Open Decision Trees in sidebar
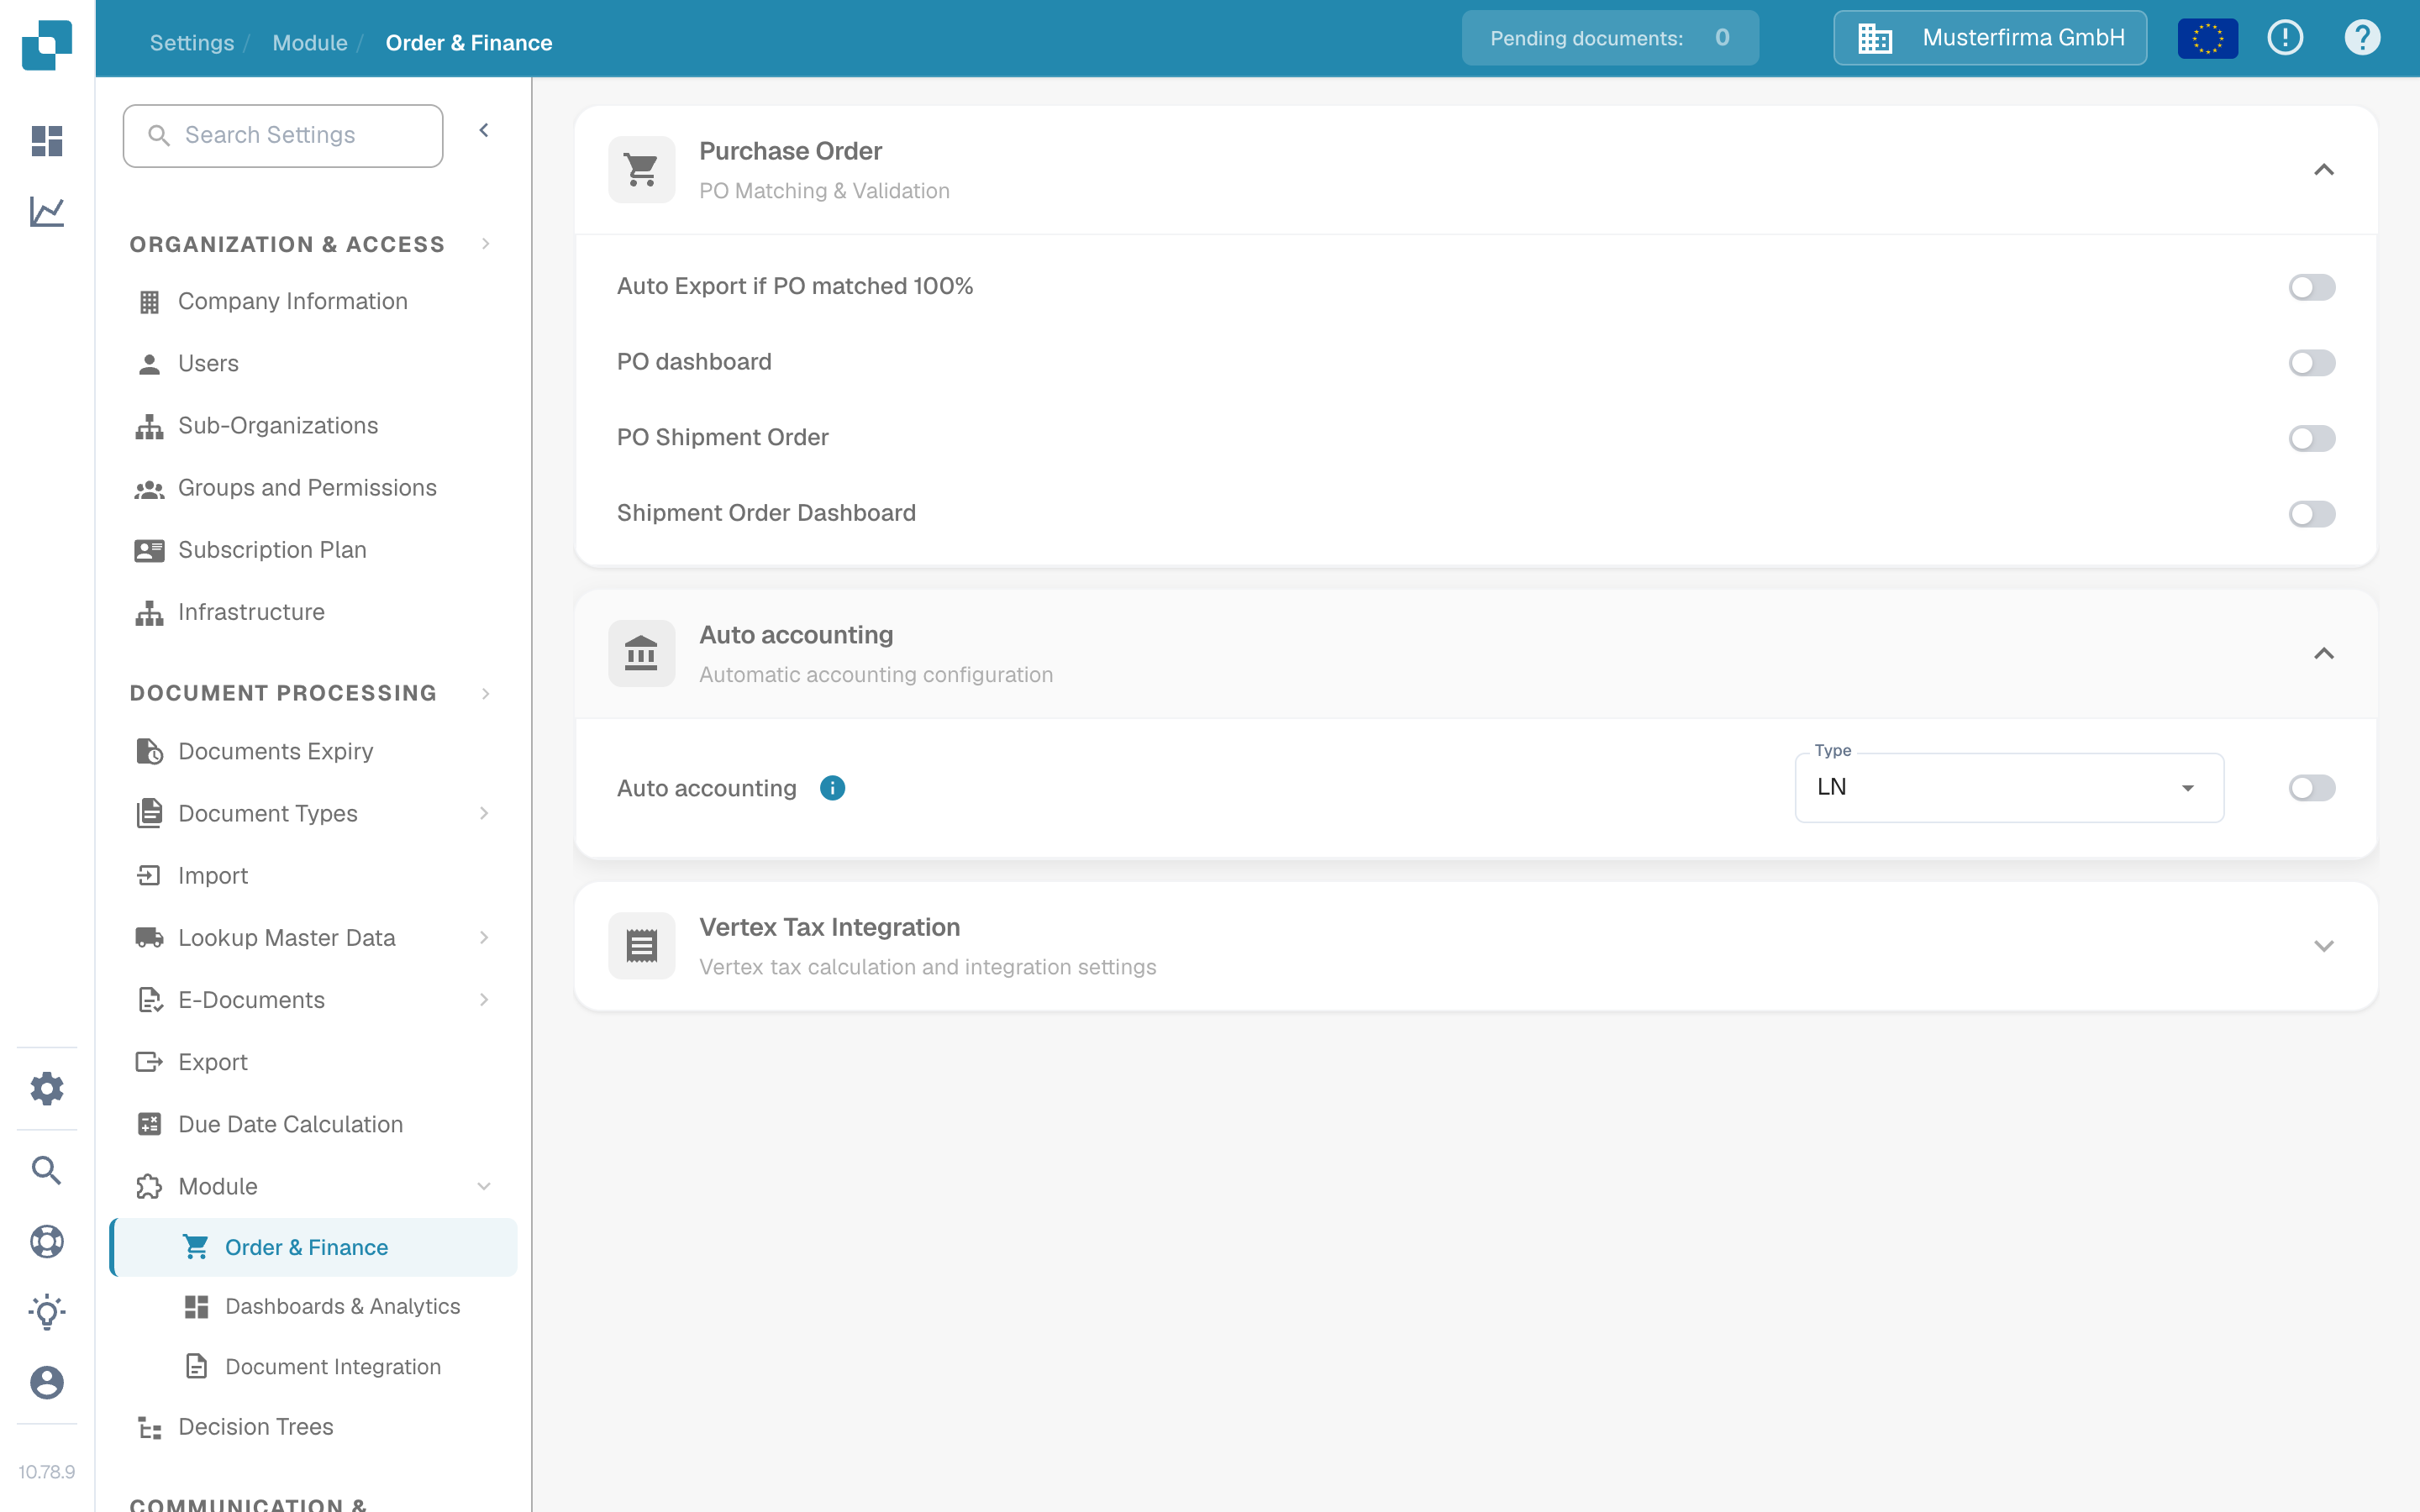2420x1512 pixels. 314,1427
